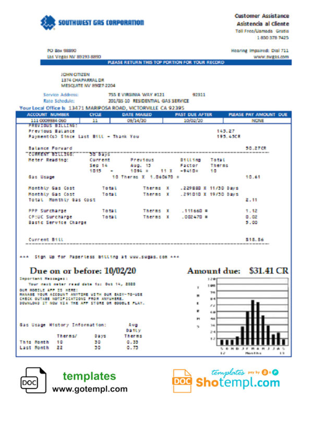Select 1374 CHAPARRAL DR address line
The width and height of the screenshot is (313, 435).
pos(82,80)
